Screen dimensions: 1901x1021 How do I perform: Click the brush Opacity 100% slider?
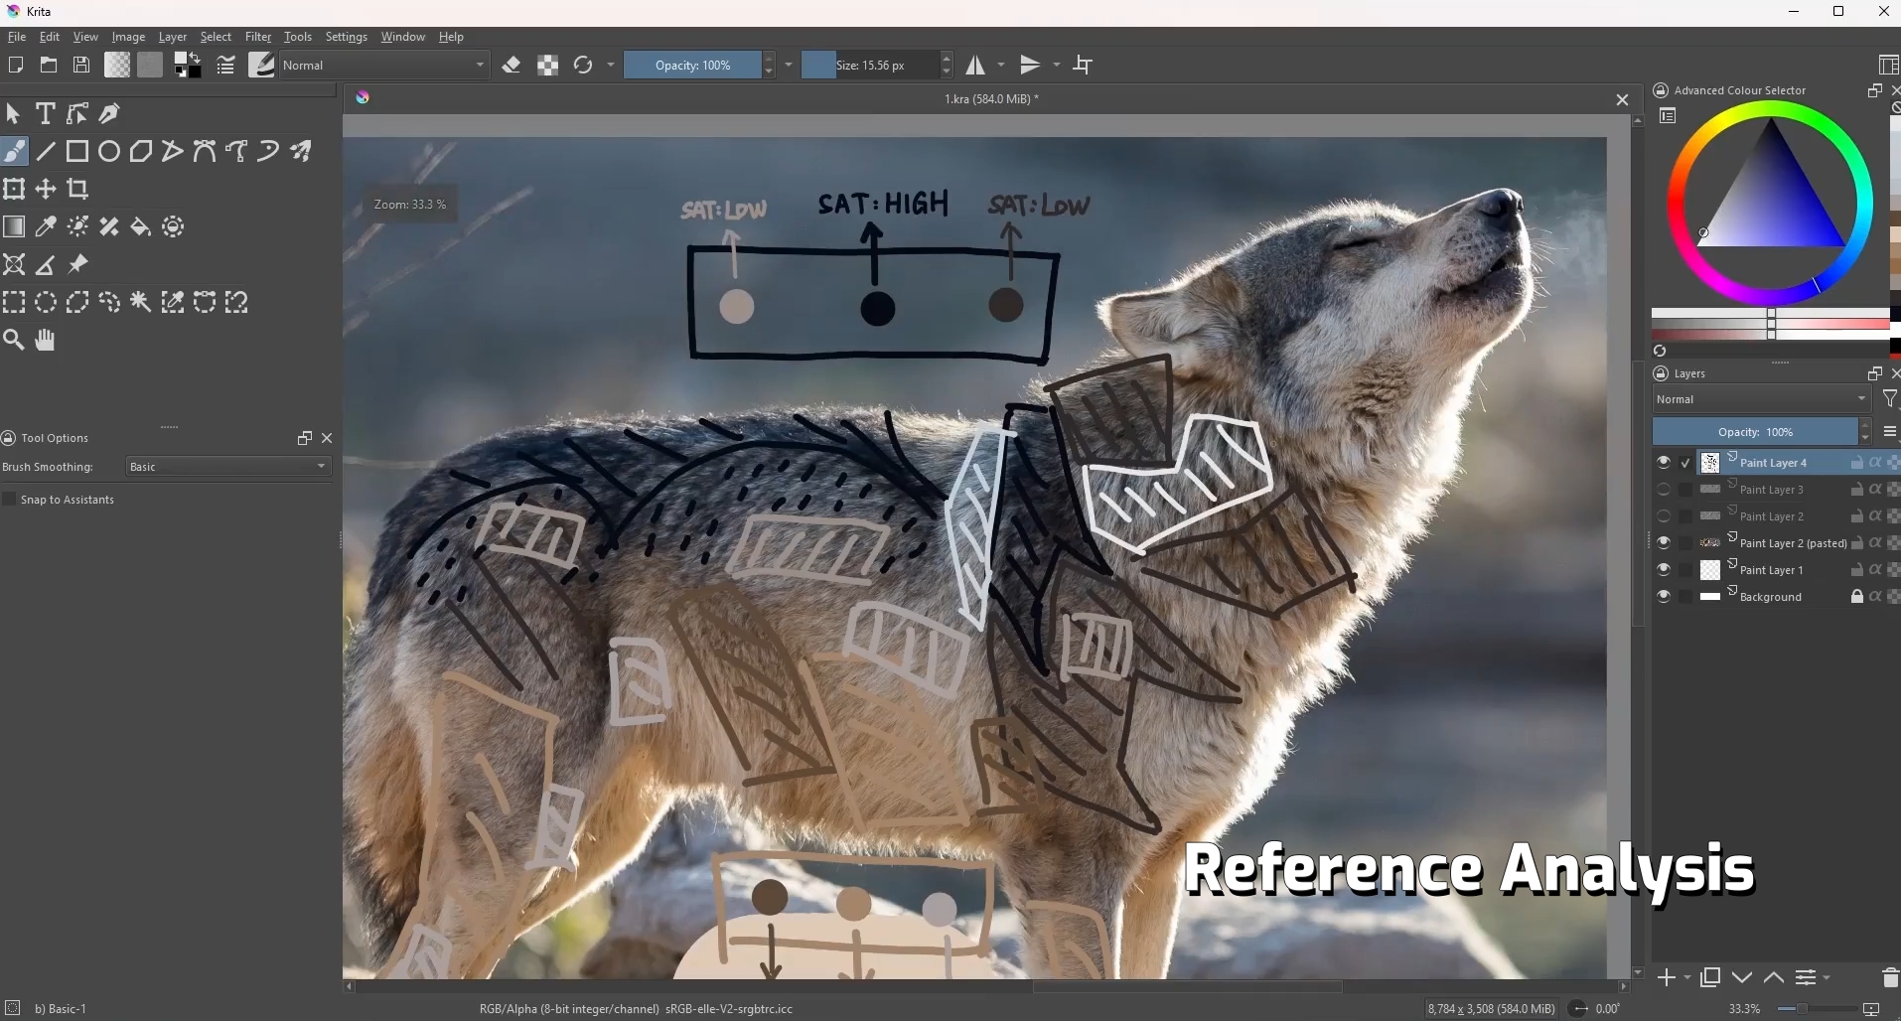(692, 66)
